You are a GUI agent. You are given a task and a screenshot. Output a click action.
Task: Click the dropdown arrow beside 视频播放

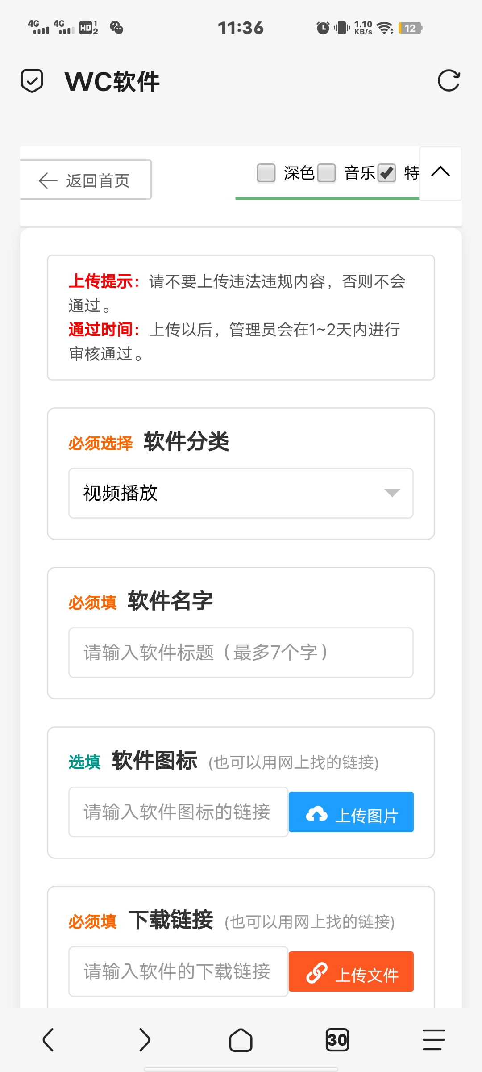click(x=392, y=493)
